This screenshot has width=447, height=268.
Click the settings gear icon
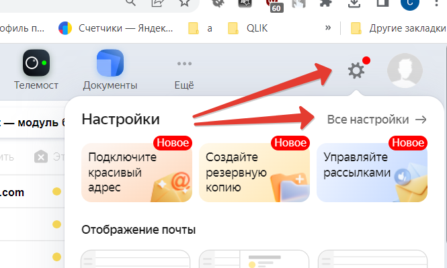click(356, 71)
